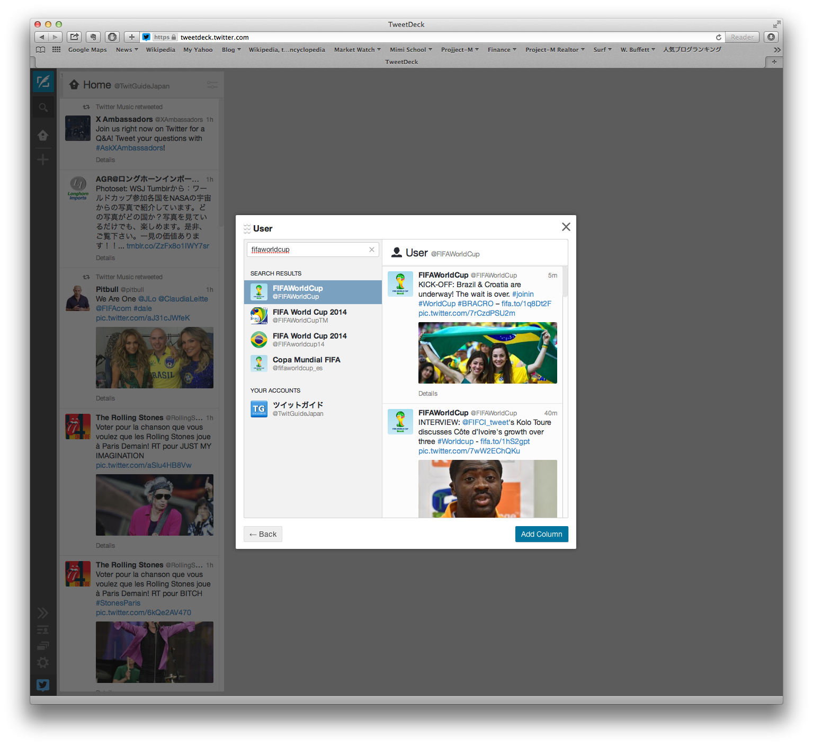Image resolution: width=813 pixels, height=746 pixels.
Task: Open TweetDeck settings gear icon
Action: pyautogui.click(x=43, y=663)
